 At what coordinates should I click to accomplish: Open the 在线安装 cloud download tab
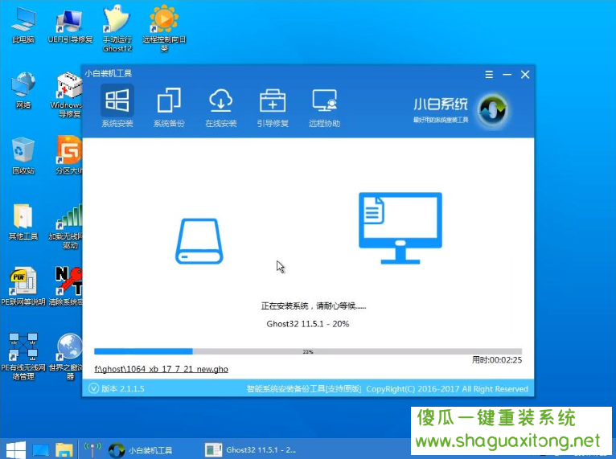coord(220,107)
